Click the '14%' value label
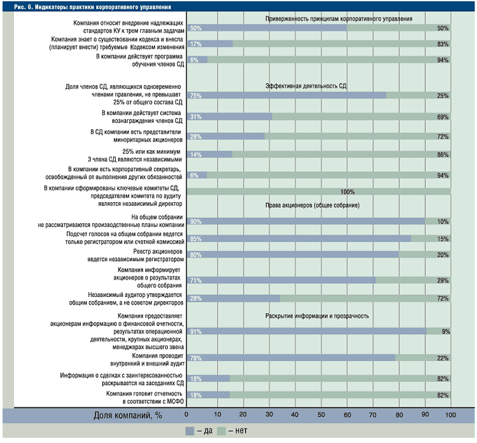477x443 pixels. coord(196,154)
